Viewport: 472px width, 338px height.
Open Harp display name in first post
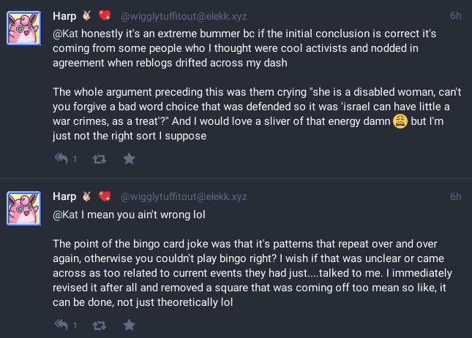tap(64, 15)
